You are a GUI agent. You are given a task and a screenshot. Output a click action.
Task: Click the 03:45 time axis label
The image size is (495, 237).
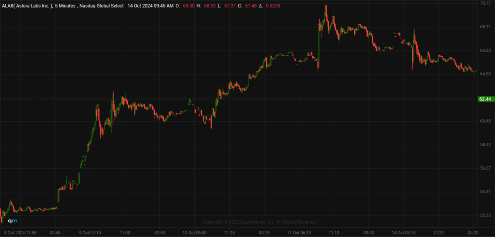tap(55, 233)
